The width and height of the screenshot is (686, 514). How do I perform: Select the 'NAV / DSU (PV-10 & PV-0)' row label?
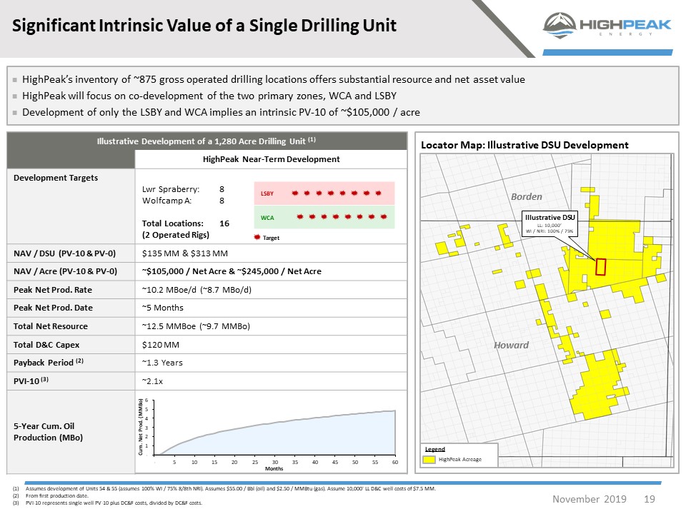pos(65,253)
